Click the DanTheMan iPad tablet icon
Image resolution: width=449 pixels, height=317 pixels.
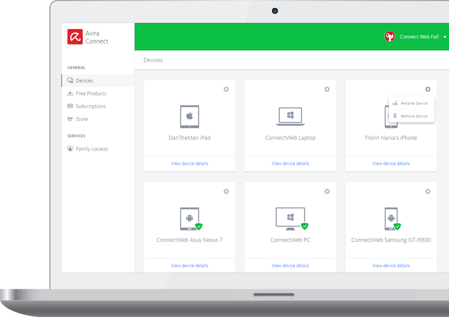click(190, 117)
